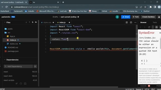Click the editor vertical scrollbar

137,47
